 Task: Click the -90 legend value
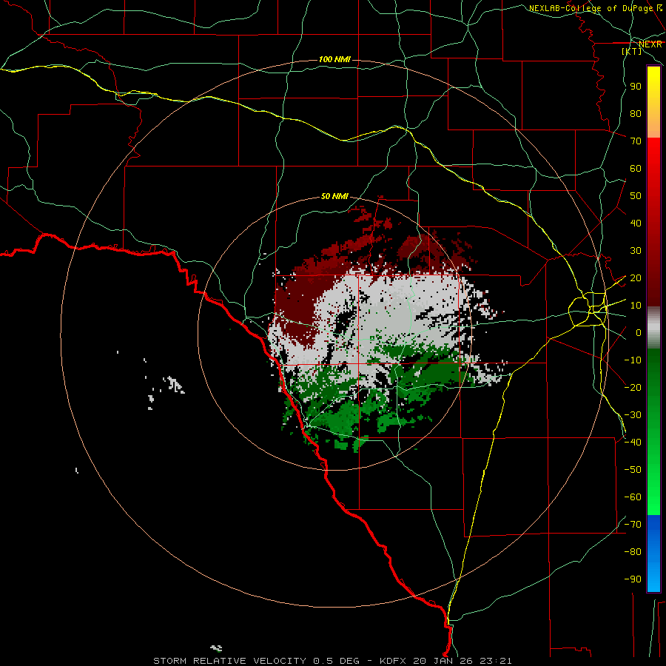click(633, 579)
